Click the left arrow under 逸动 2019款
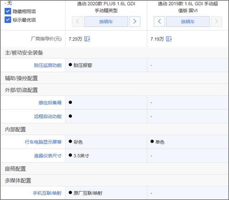 click(159, 22)
